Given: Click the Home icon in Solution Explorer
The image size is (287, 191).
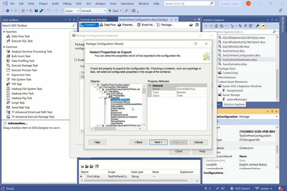Looking at the screenshot, I should tap(216, 26).
